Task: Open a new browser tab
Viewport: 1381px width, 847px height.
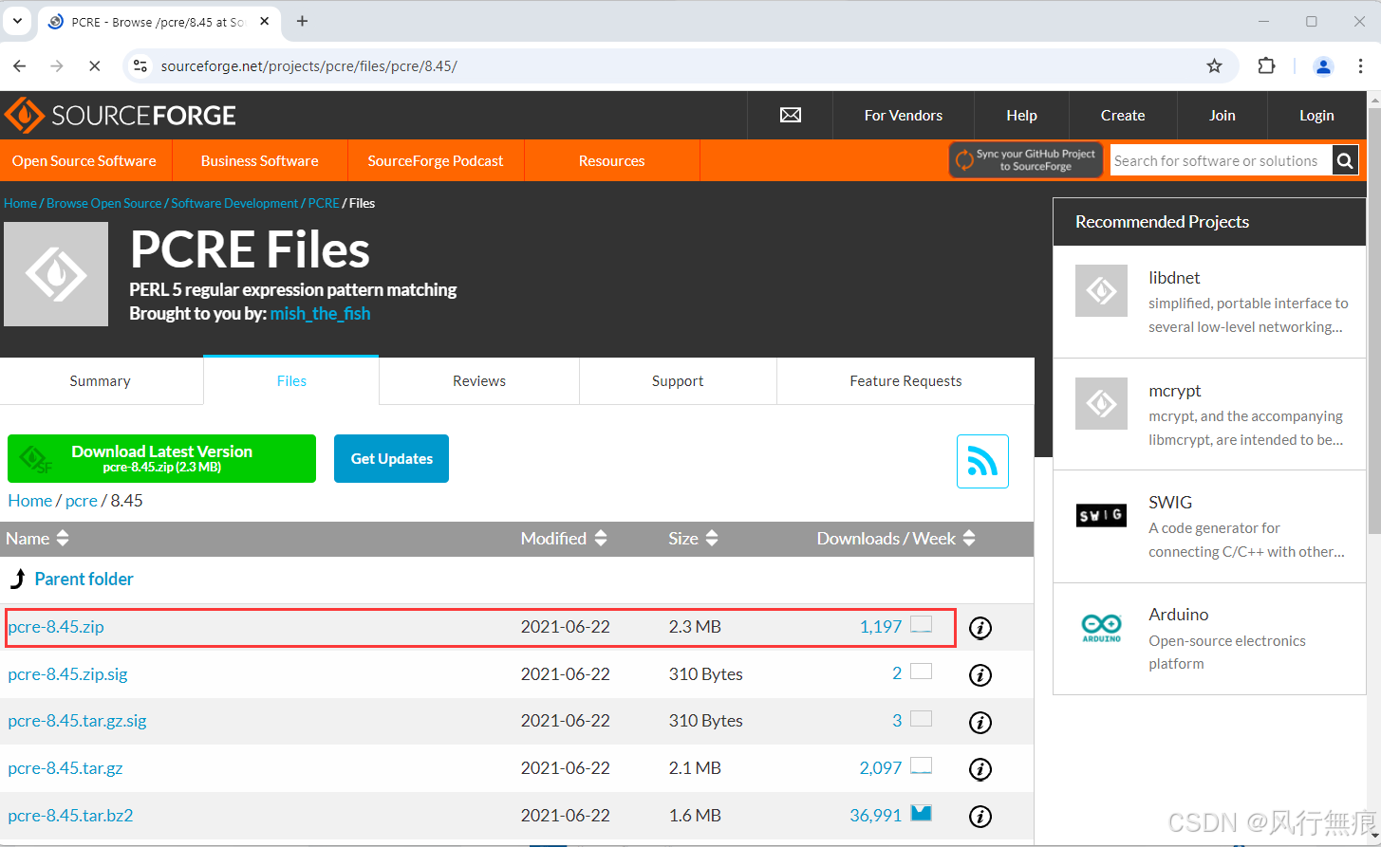Action: 302,21
